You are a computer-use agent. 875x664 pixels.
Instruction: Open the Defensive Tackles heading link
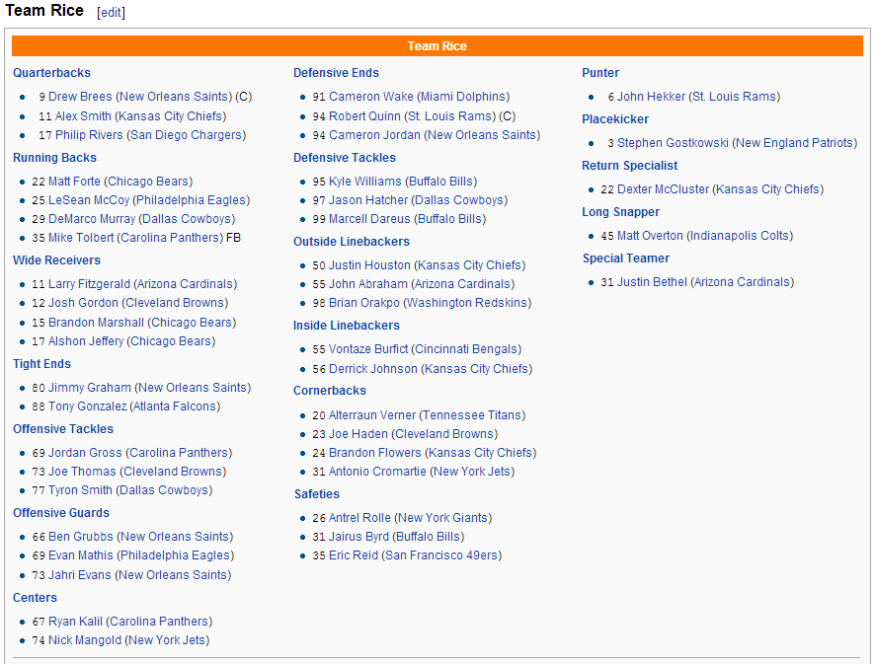(345, 158)
